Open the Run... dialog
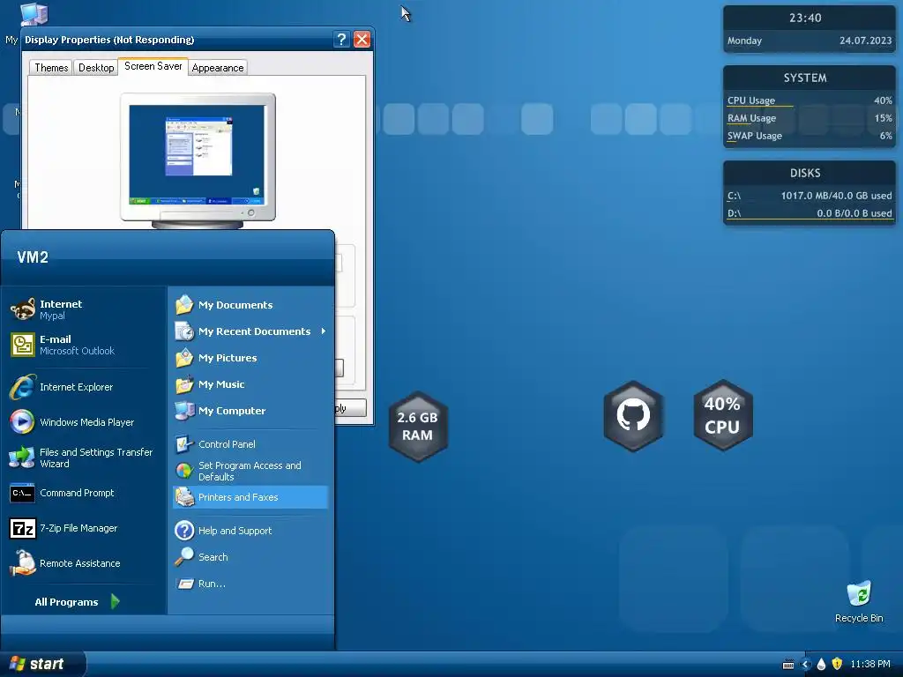 point(250,584)
